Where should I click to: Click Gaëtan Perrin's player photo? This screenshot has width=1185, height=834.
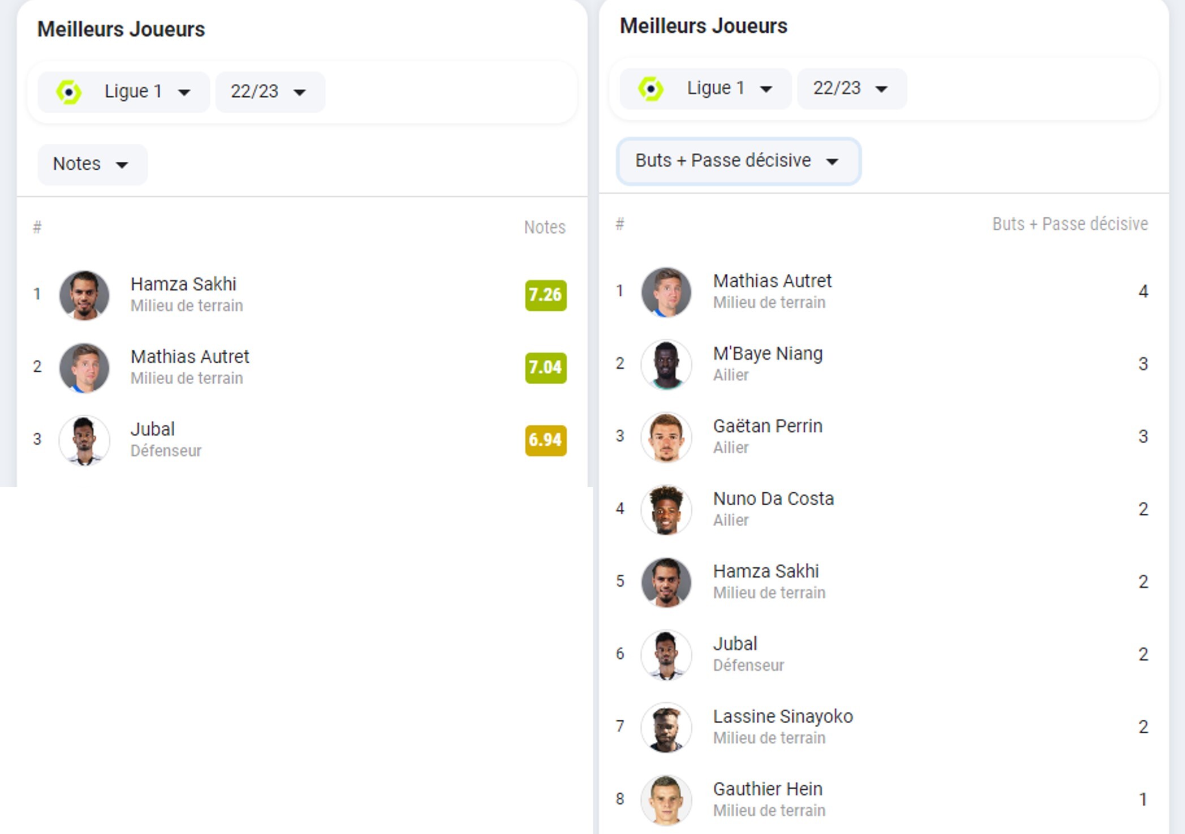pyautogui.click(x=666, y=437)
